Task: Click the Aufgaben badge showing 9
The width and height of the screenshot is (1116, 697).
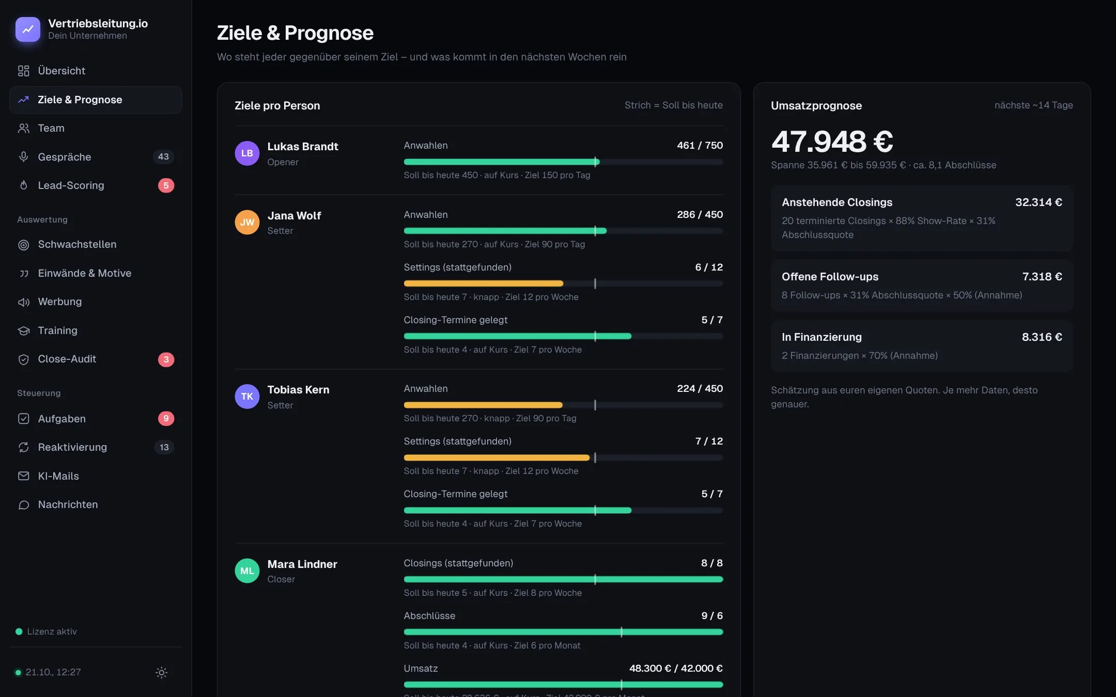Action: 166,419
